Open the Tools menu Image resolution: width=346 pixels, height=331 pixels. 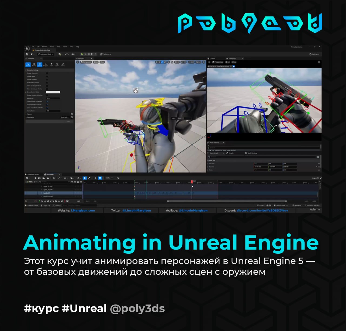pos(52,47)
